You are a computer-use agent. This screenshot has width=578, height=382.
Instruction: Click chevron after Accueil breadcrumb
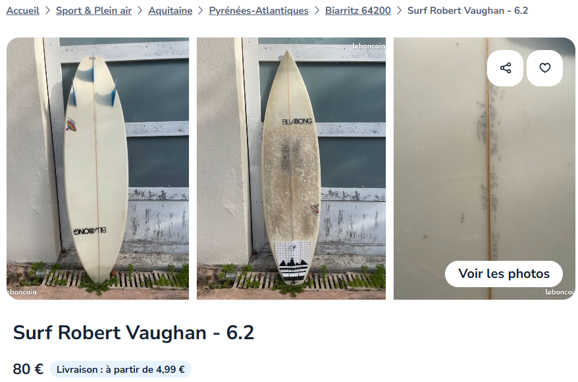[47, 11]
